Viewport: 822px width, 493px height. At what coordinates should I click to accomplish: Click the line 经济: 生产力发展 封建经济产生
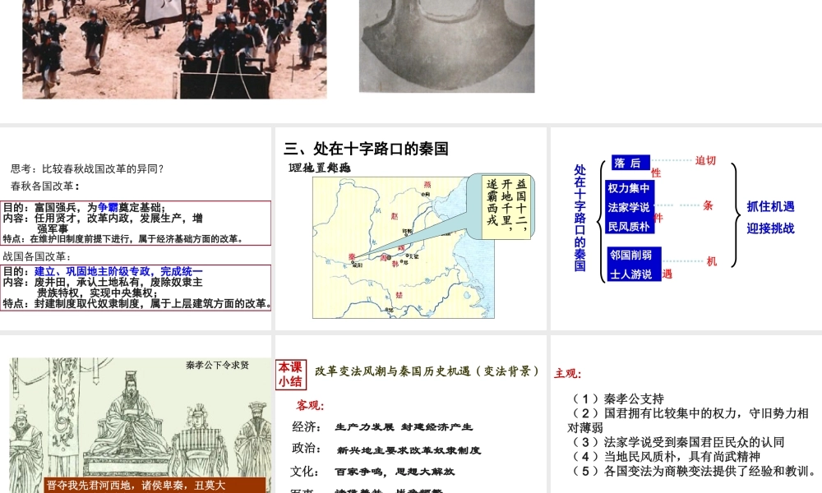(x=382, y=427)
